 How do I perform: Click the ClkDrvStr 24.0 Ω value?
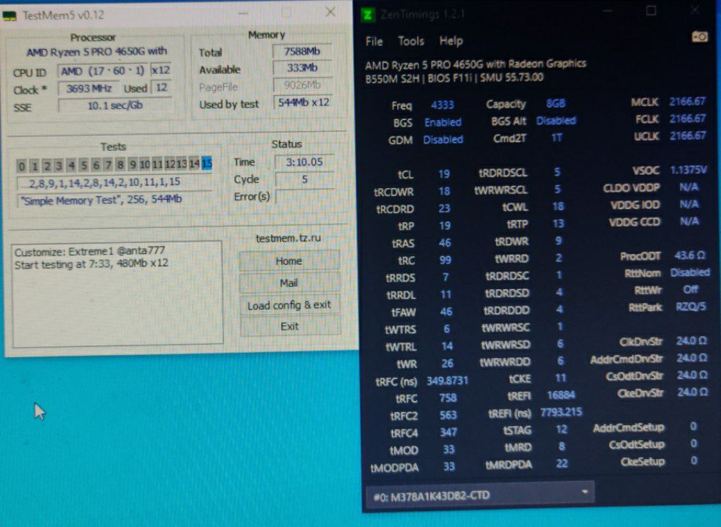[x=691, y=341]
